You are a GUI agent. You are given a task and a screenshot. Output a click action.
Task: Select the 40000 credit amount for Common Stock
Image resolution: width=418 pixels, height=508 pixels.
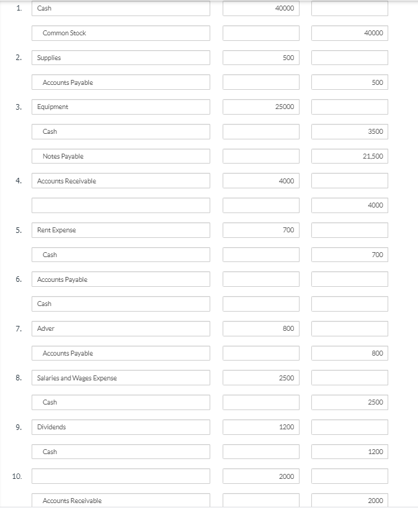(x=349, y=33)
